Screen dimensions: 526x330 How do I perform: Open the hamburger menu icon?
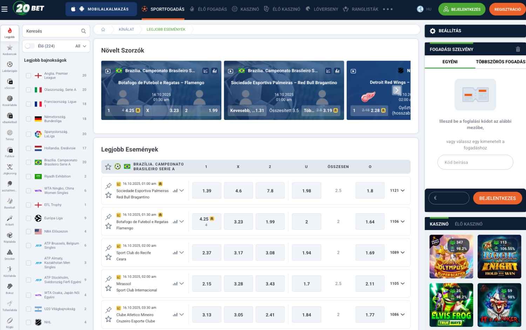[x=5, y=9]
